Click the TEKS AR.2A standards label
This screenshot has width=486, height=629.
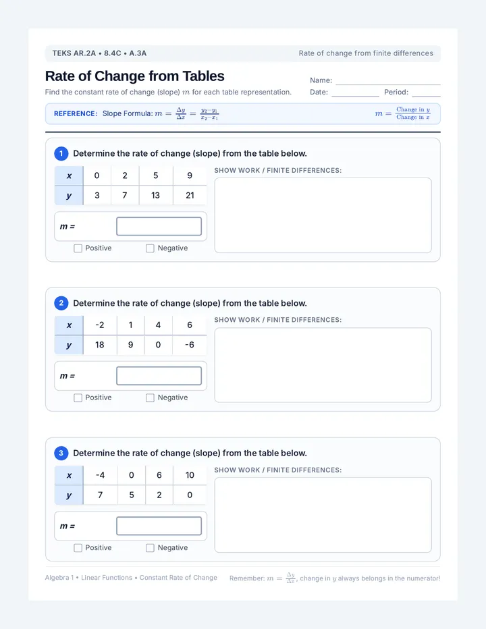99,53
